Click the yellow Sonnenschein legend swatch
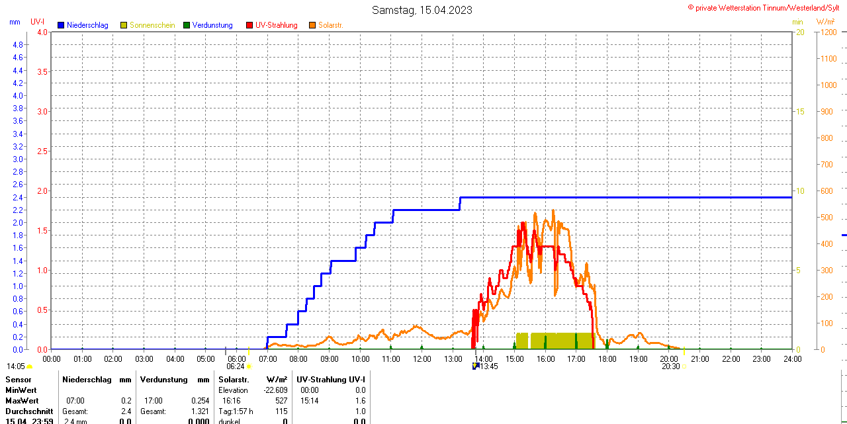The height and width of the screenshot is (424, 847). pyautogui.click(x=124, y=25)
